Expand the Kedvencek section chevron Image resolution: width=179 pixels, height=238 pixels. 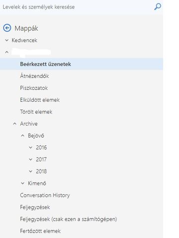tap(7, 40)
